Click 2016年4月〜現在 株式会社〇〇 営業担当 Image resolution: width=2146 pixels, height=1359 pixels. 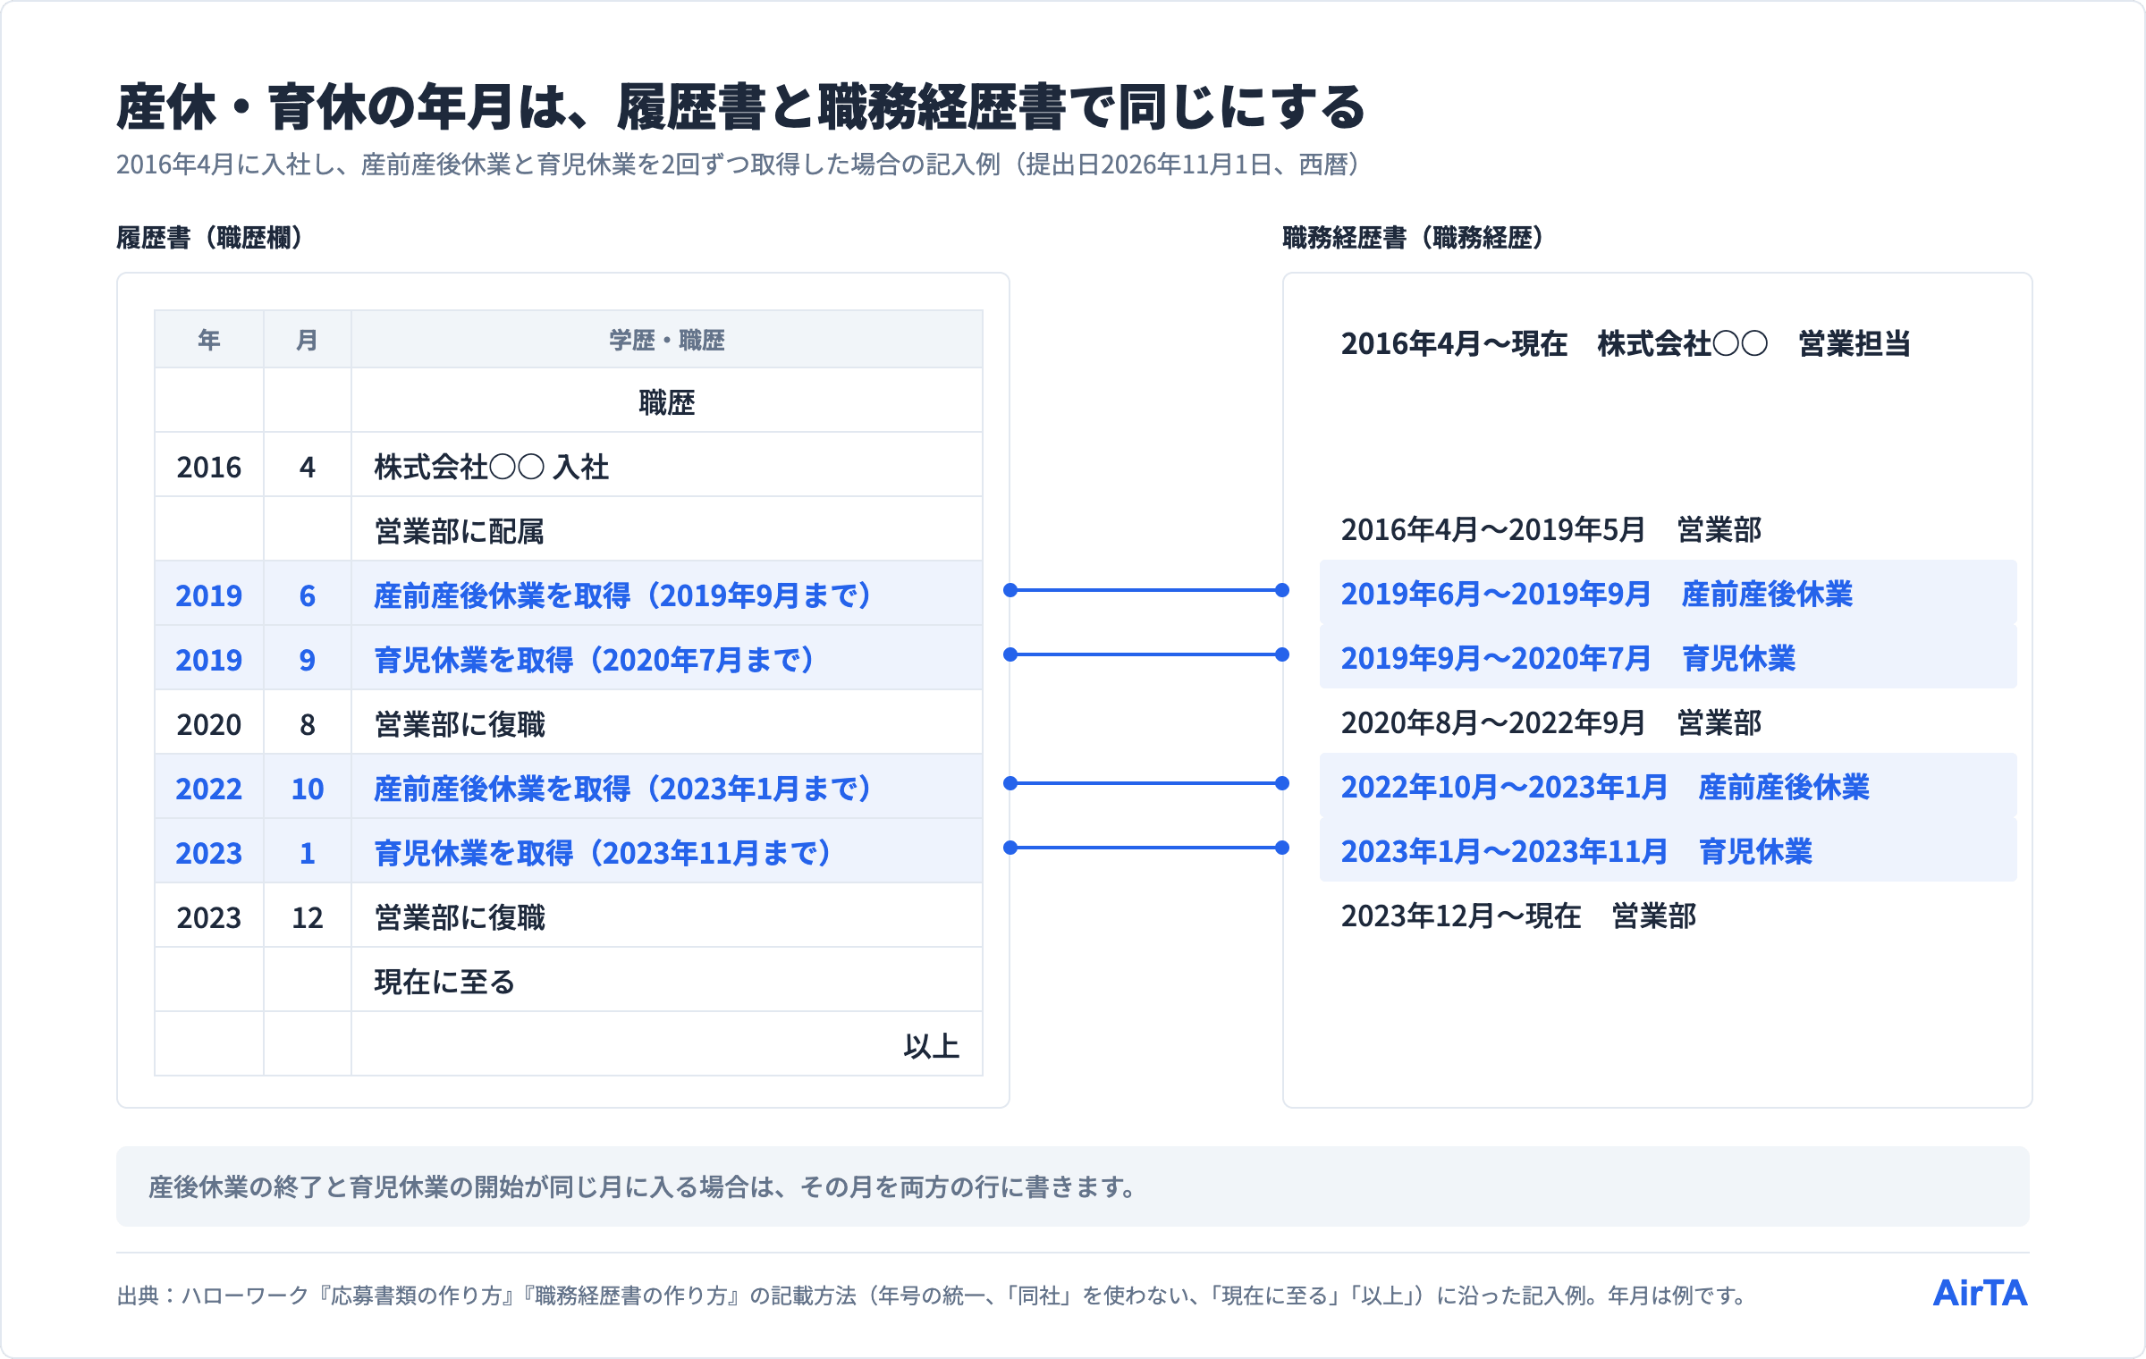click(x=1626, y=343)
